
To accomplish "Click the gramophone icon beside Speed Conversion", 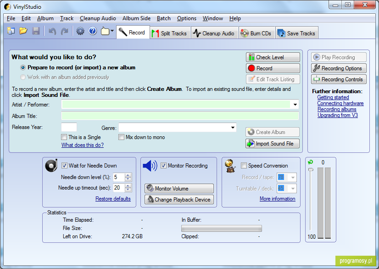I will point(230,166).
